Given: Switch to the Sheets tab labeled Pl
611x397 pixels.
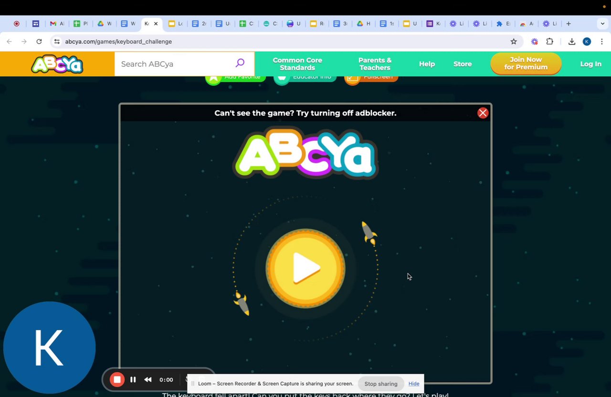Looking at the screenshot, I should (81, 23).
